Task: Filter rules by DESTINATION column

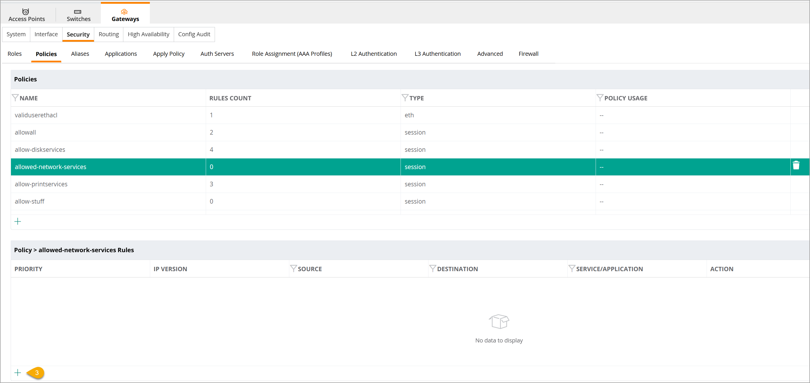Action: [x=433, y=269]
